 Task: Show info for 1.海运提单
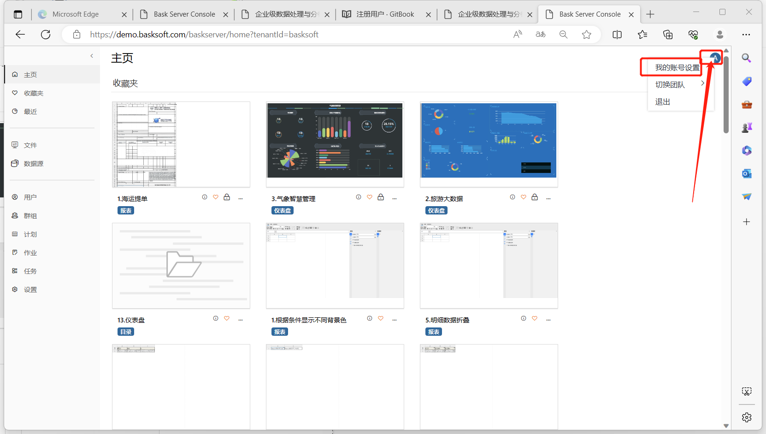(x=205, y=197)
